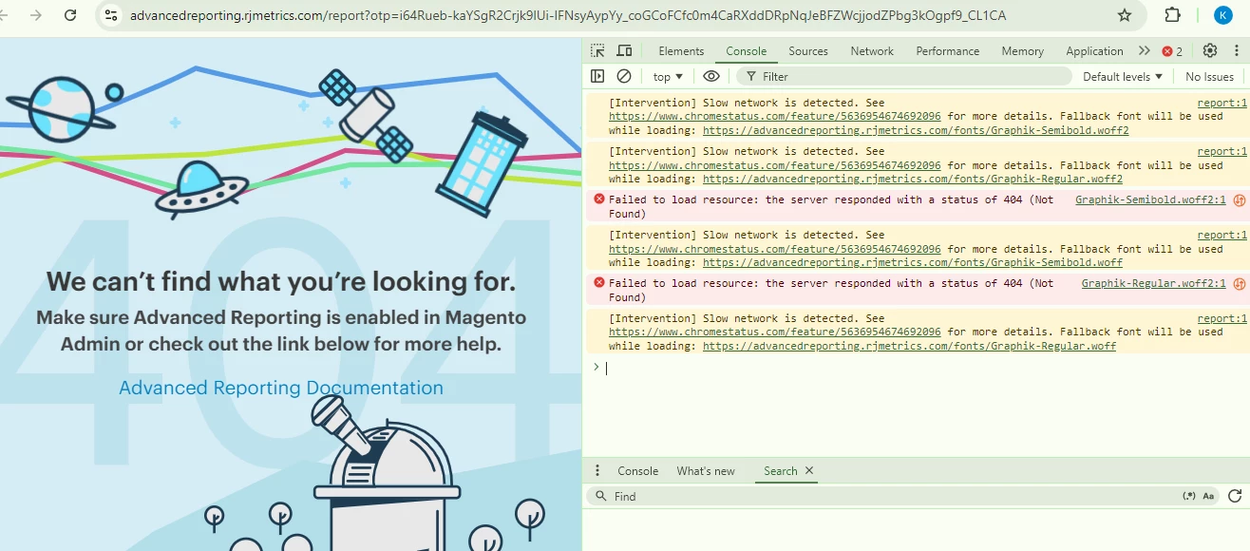Click the address bar URL

click(568, 15)
